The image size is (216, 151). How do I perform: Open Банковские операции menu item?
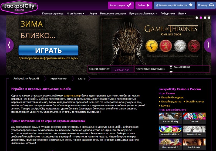tap(113, 13)
